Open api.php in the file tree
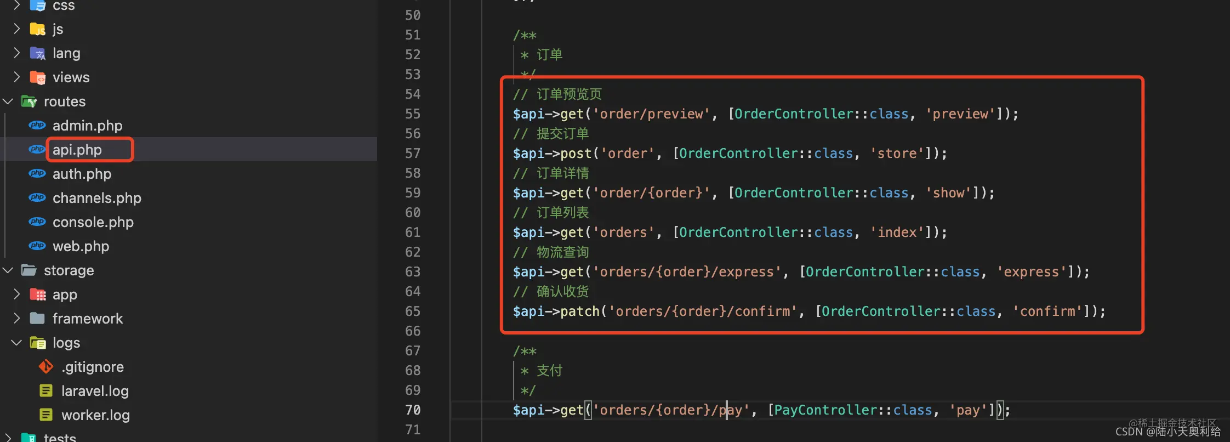 [x=77, y=150]
